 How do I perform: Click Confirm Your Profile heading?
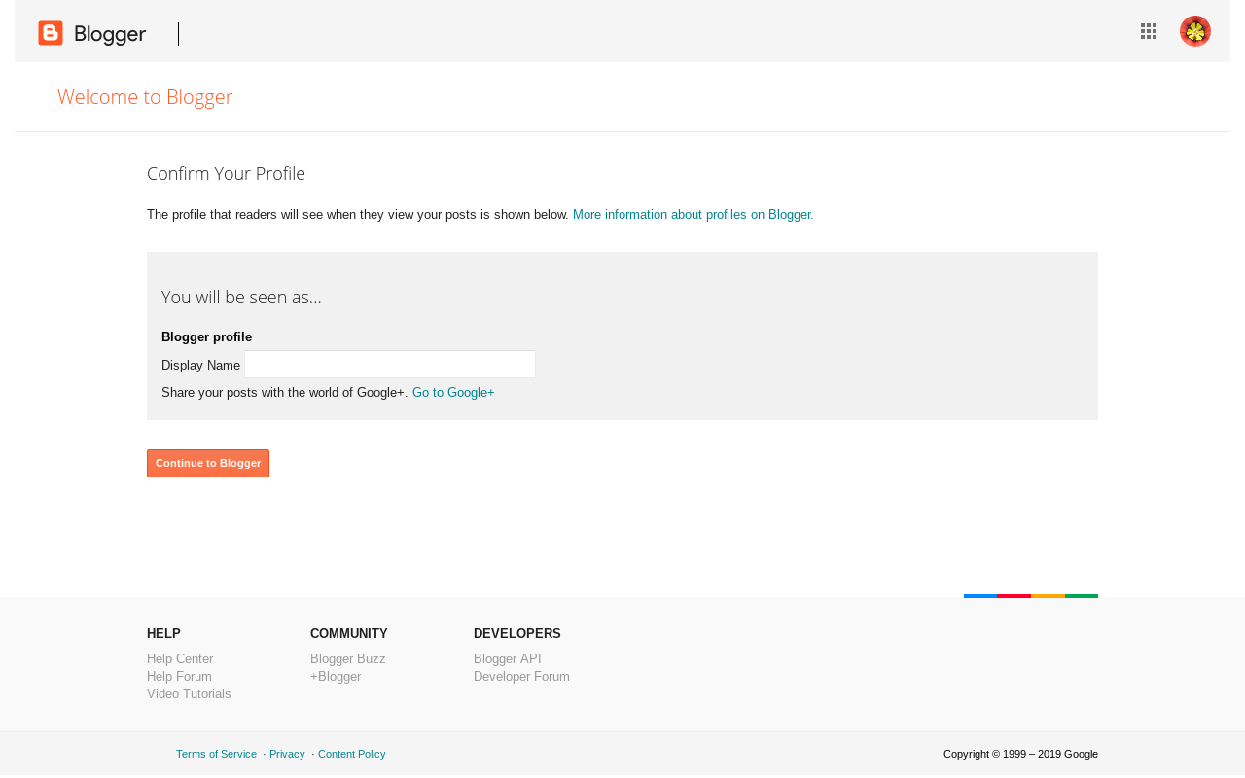pyautogui.click(x=226, y=174)
